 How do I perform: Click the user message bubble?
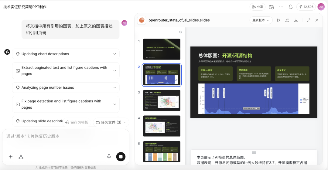tap(70, 29)
